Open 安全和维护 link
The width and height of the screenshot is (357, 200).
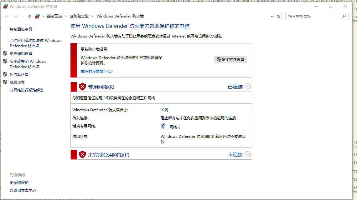[19, 183]
